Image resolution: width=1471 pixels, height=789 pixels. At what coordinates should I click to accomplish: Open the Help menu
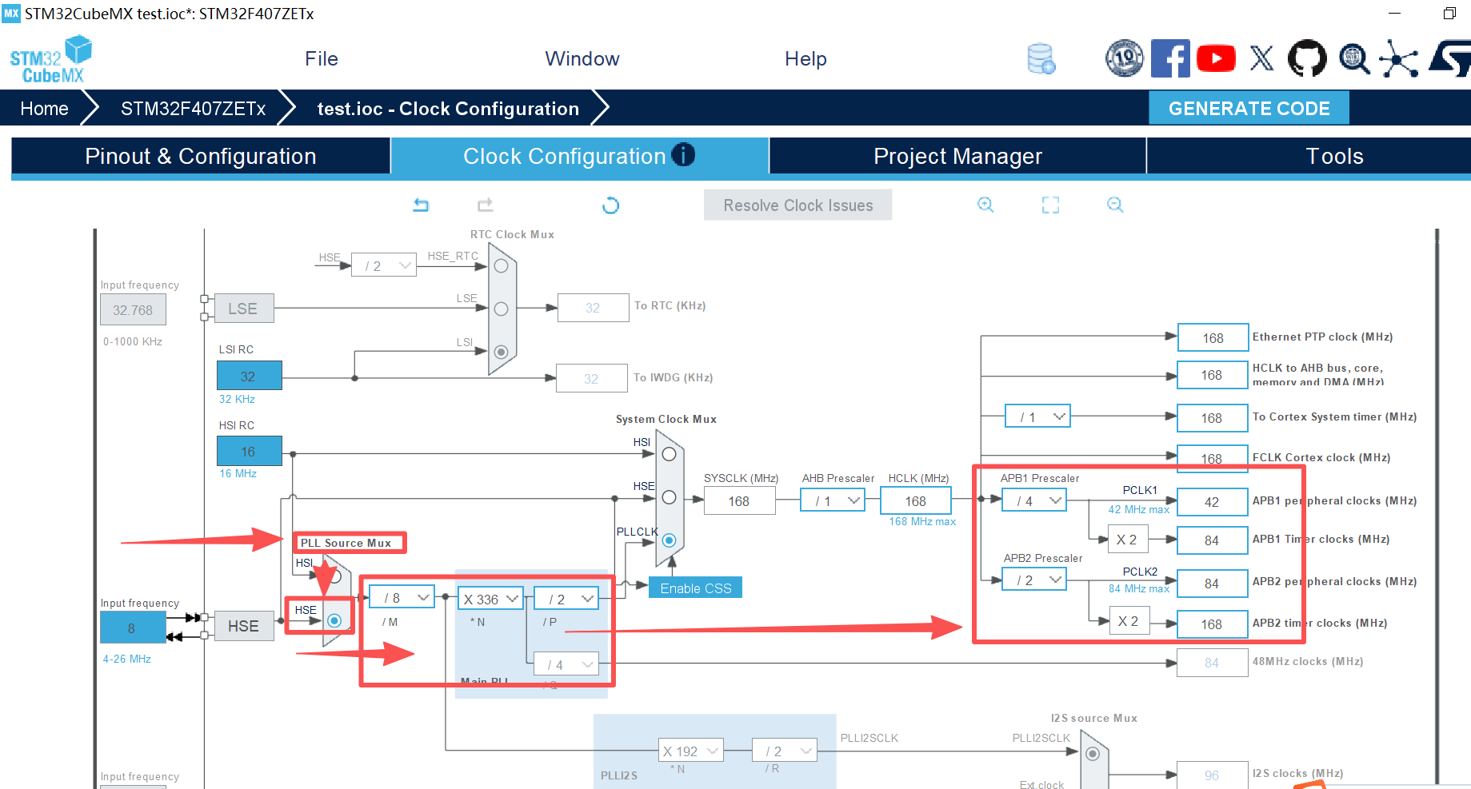point(805,59)
